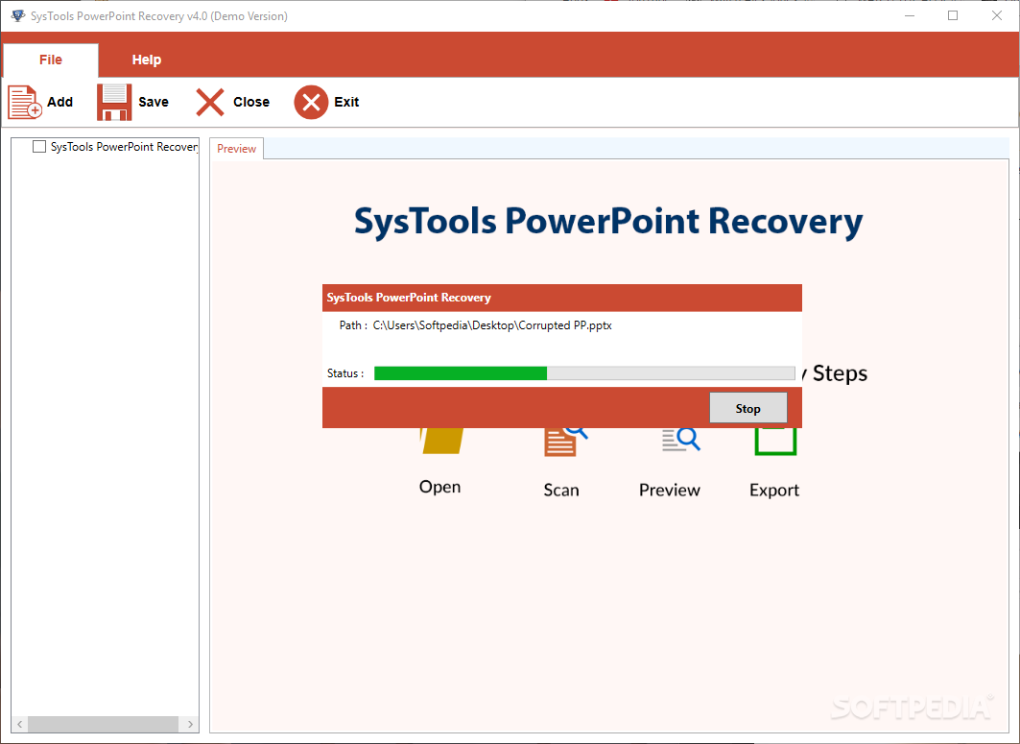1020x744 pixels.
Task: Click the horizontal scrollbar thumb in tree panel
Action: pyautogui.click(x=103, y=724)
